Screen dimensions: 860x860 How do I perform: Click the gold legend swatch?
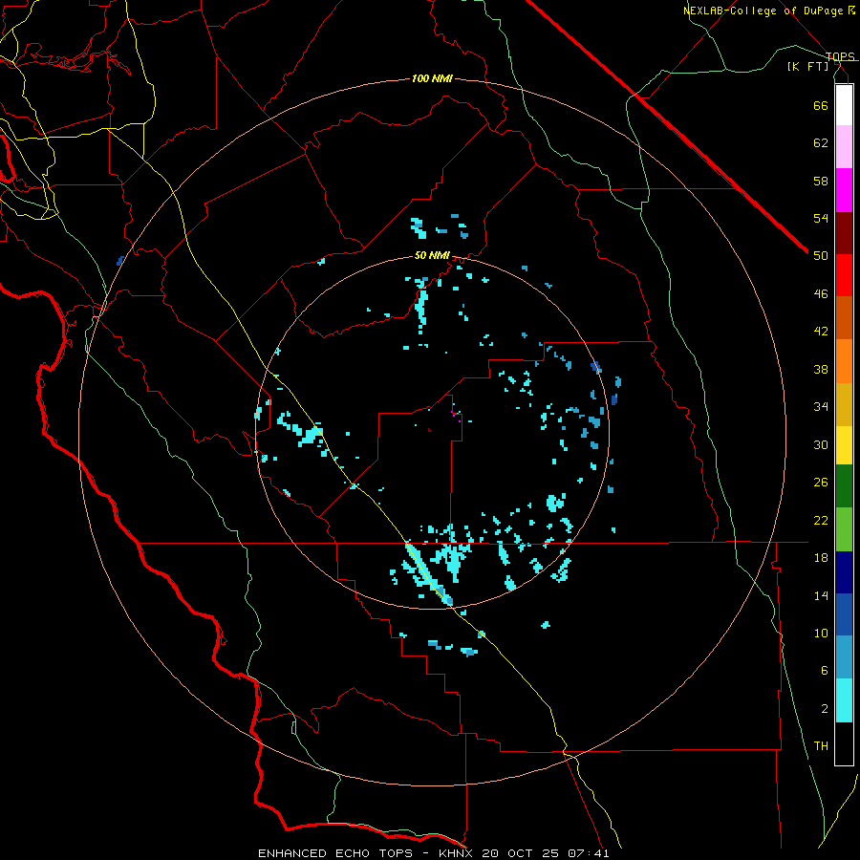click(x=844, y=404)
